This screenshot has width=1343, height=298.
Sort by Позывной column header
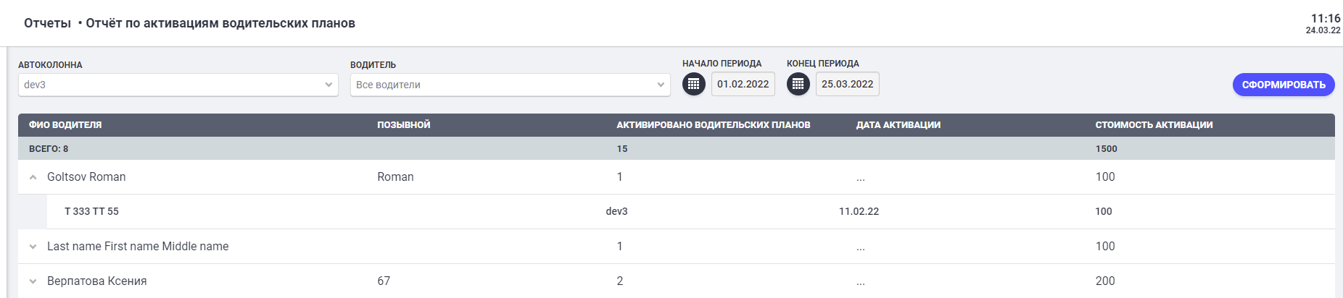(x=403, y=125)
